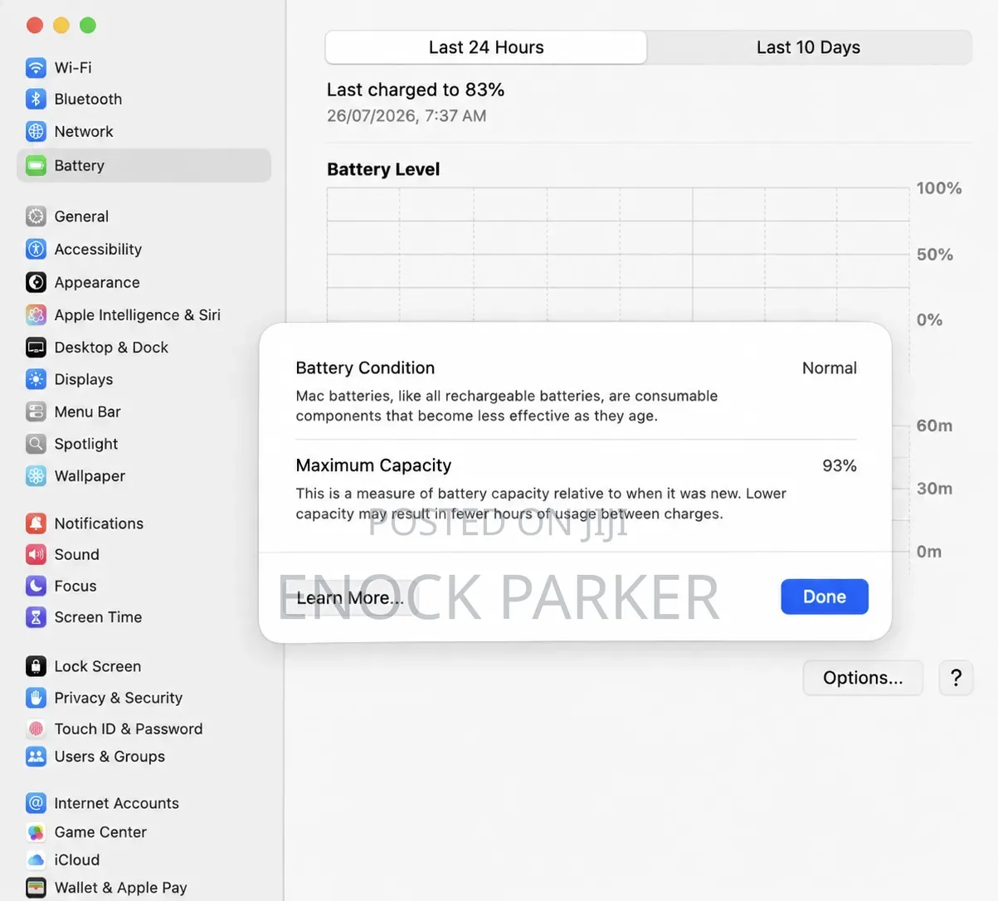Click the Wallet & Apple Pay icon
The height and width of the screenshot is (901, 998).
pyautogui.click(x=36, y=888)
